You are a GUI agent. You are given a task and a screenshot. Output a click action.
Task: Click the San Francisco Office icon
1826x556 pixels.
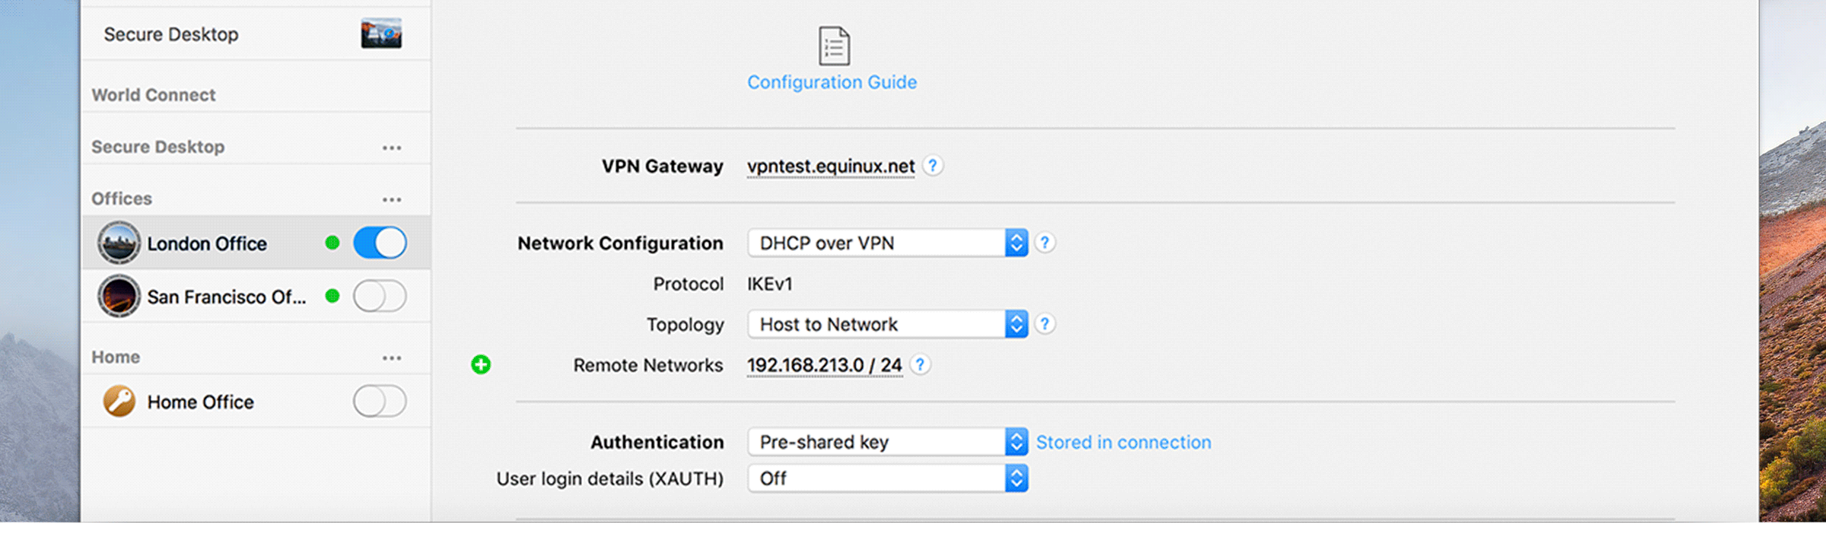(x=119, y=296)
